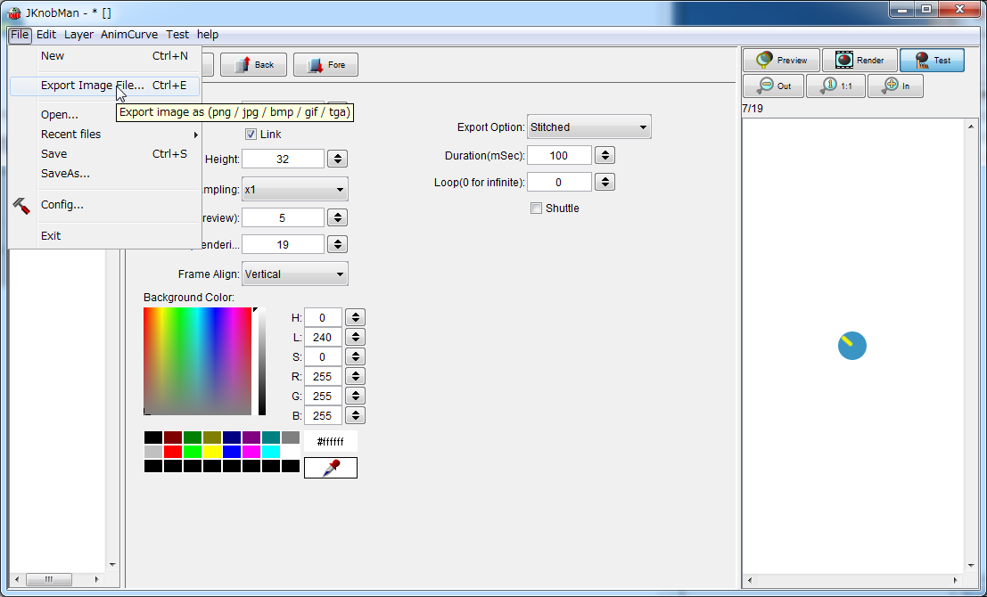Adjust L color value stepper

(x=356, y=337)
